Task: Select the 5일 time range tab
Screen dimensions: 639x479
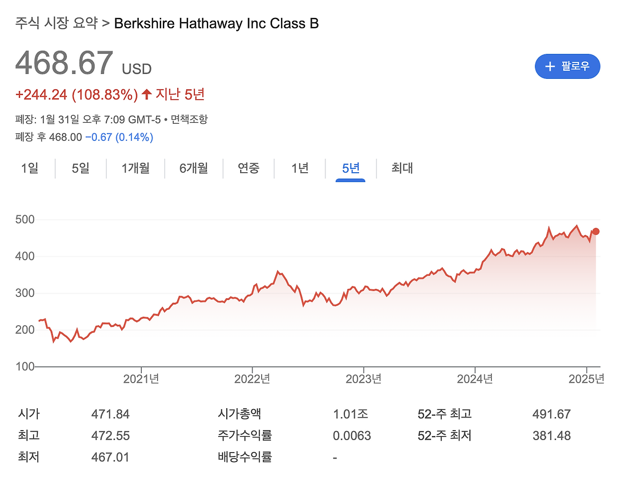Action: [80, 169]
